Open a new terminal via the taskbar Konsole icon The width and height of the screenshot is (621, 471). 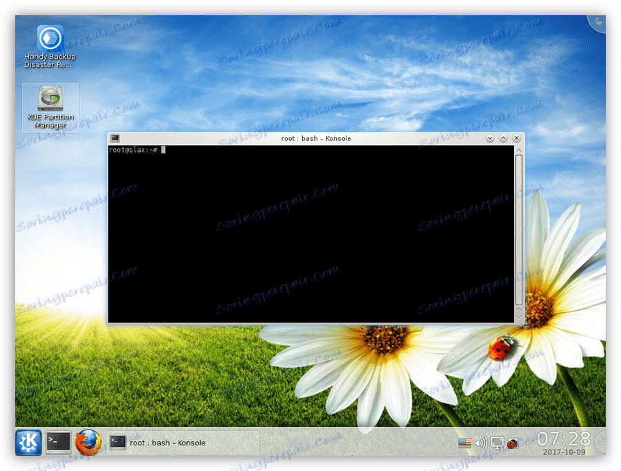tap(58, 442)
